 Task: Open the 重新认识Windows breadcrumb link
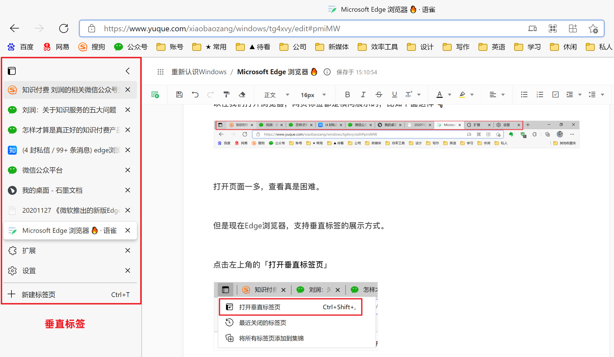coord(199,72)
